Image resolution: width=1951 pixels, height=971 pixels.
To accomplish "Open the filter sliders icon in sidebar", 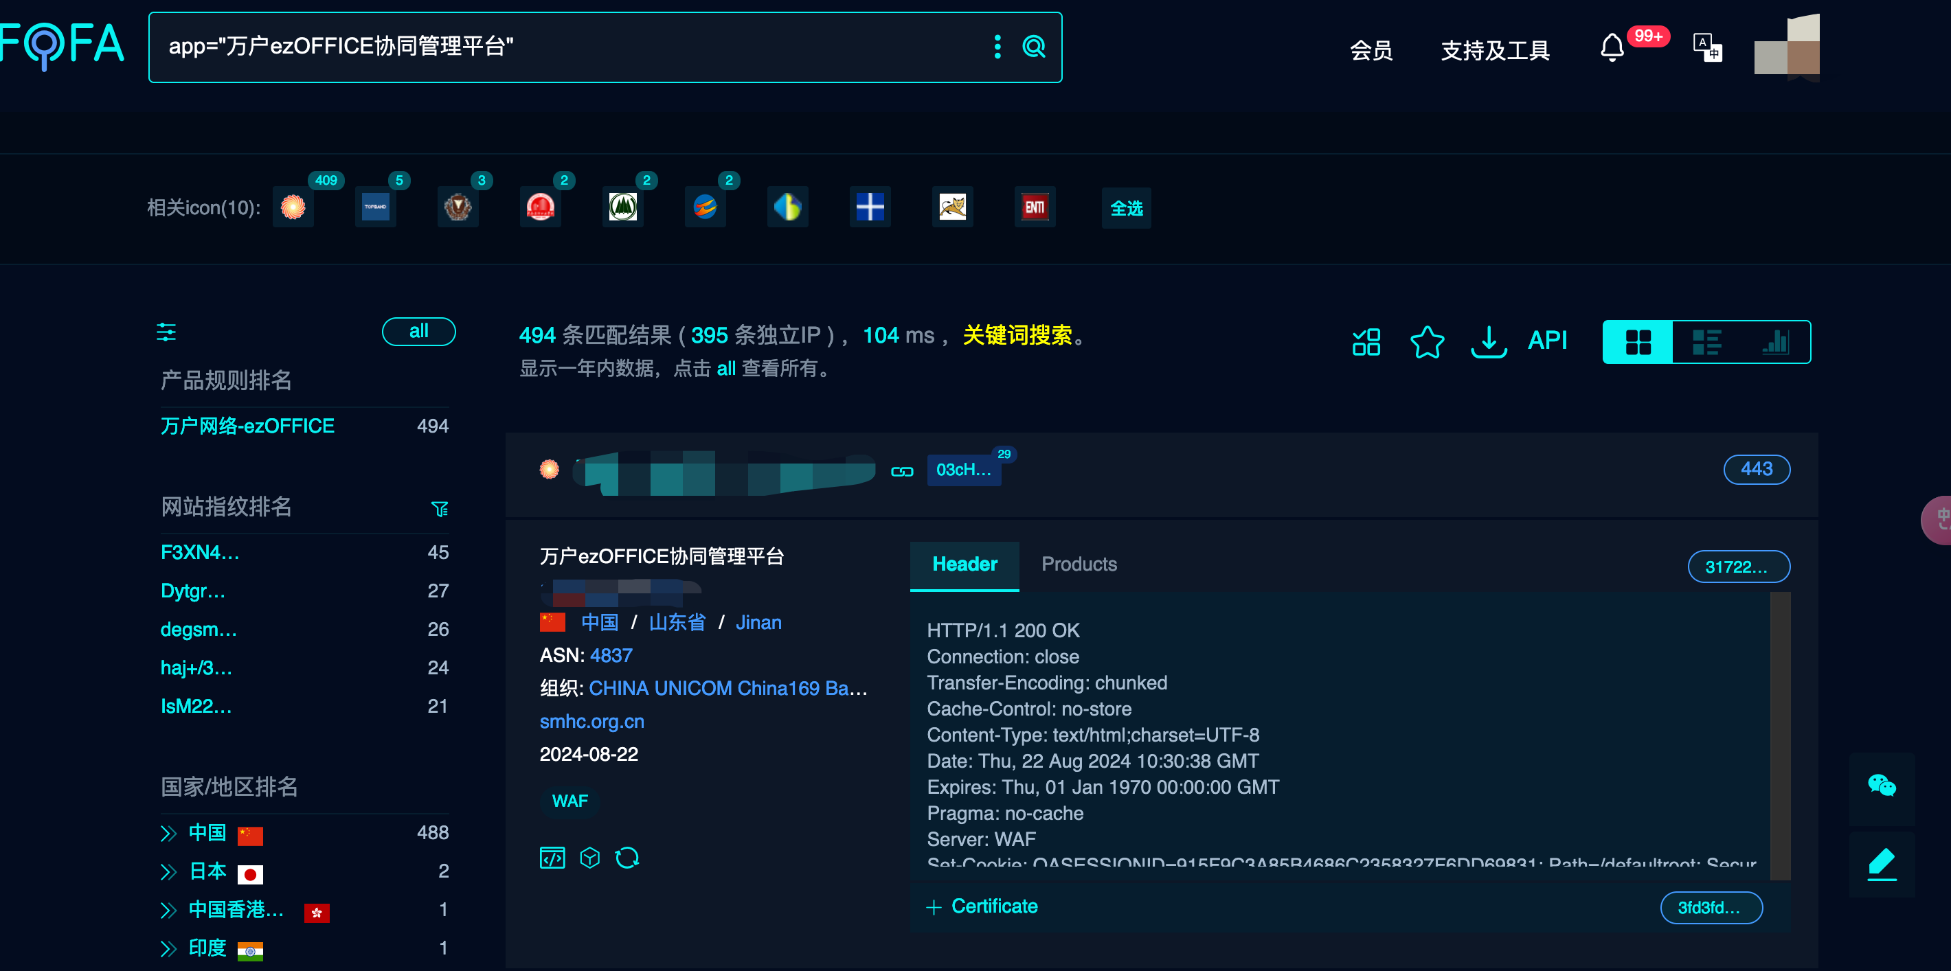I will 166,332.
